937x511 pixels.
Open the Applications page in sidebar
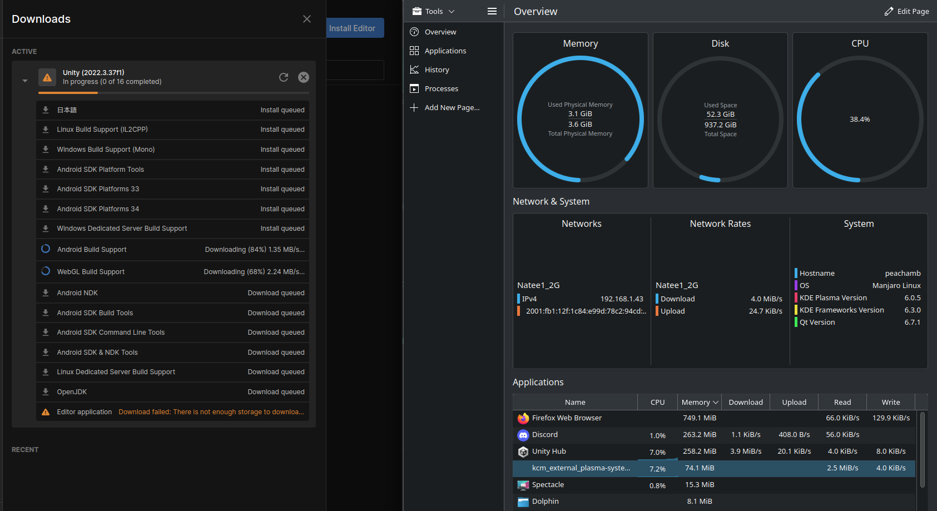(445, 51)
